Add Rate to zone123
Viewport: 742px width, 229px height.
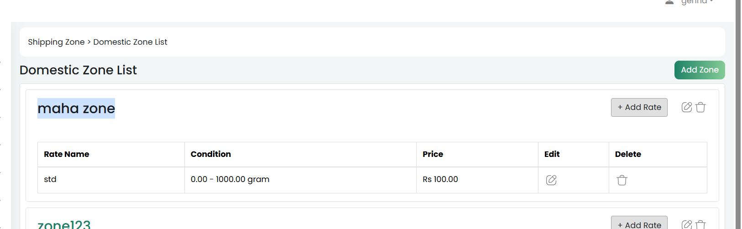[639, 223]
